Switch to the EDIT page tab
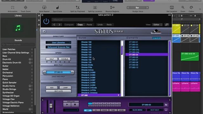This screenshot has height=114, width=203. coord(88,110)
